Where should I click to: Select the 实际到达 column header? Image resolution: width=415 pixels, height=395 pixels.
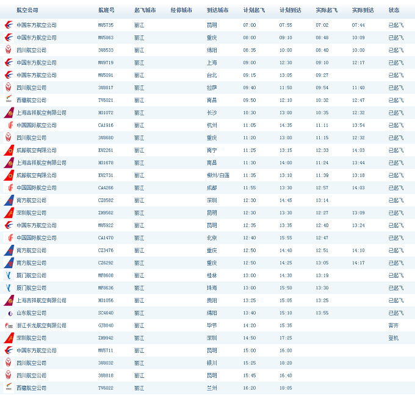tap(363, 10)
